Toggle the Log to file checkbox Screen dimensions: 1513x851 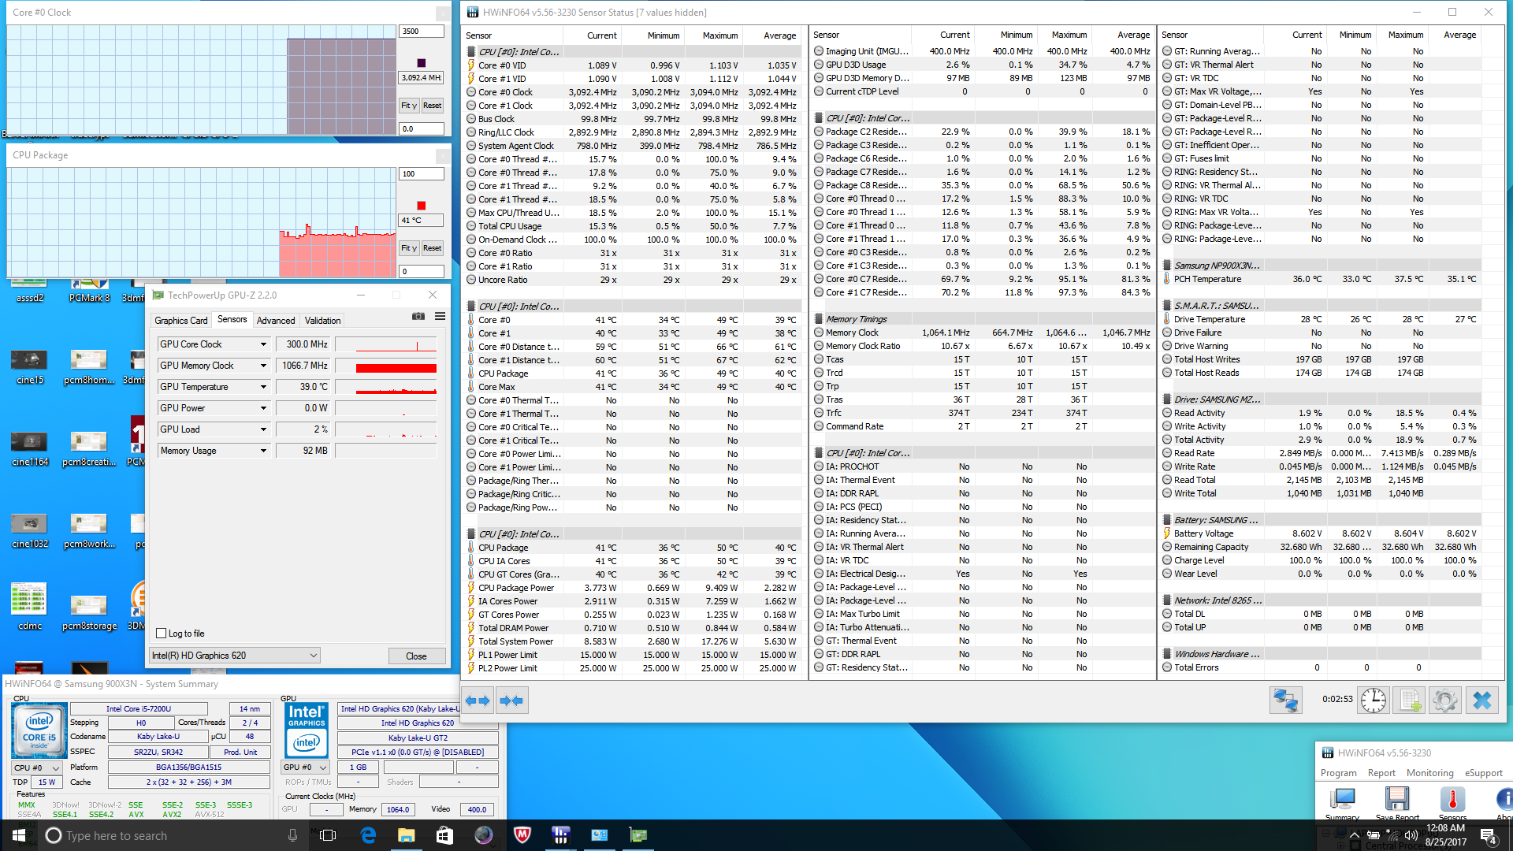point(162,634)
